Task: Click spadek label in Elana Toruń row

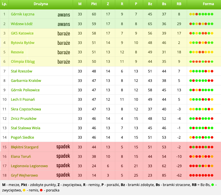Action: 63,156
